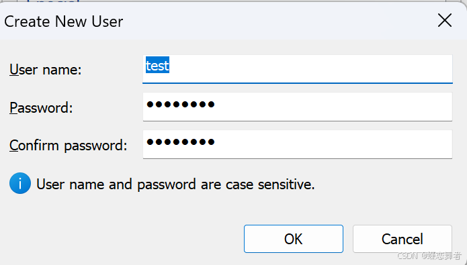Select the Confirm password field
The image size is (467, 265).
[x=298, y=144]
